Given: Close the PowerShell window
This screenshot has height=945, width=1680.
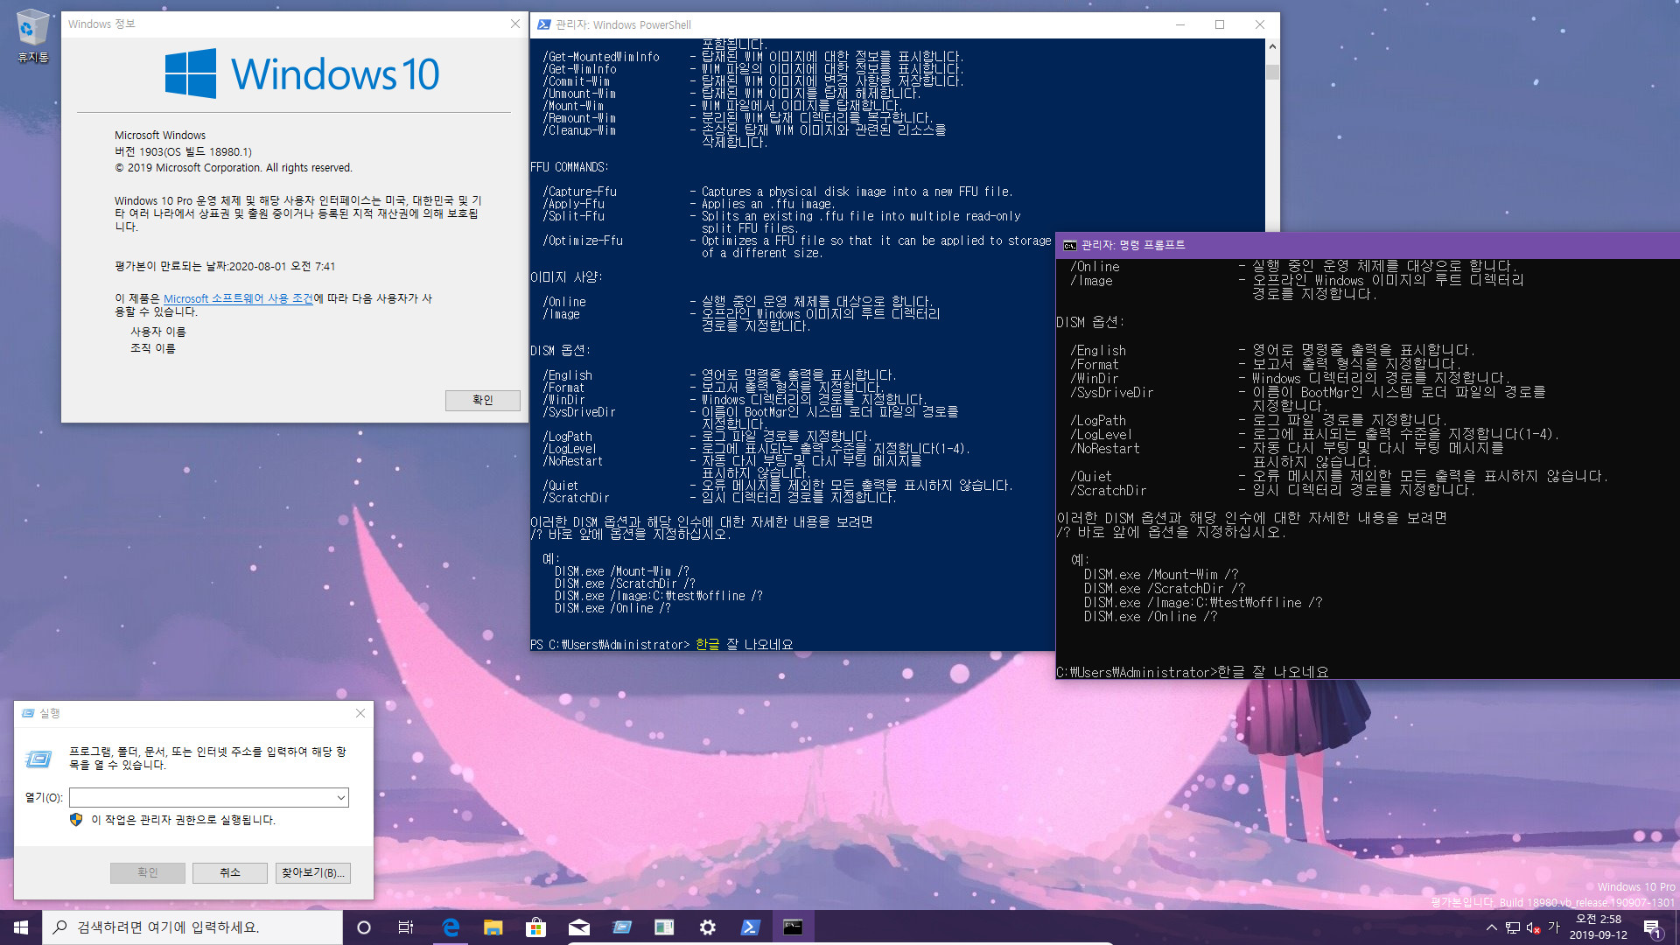Looking at the screenshot, I should (1260, 24).
